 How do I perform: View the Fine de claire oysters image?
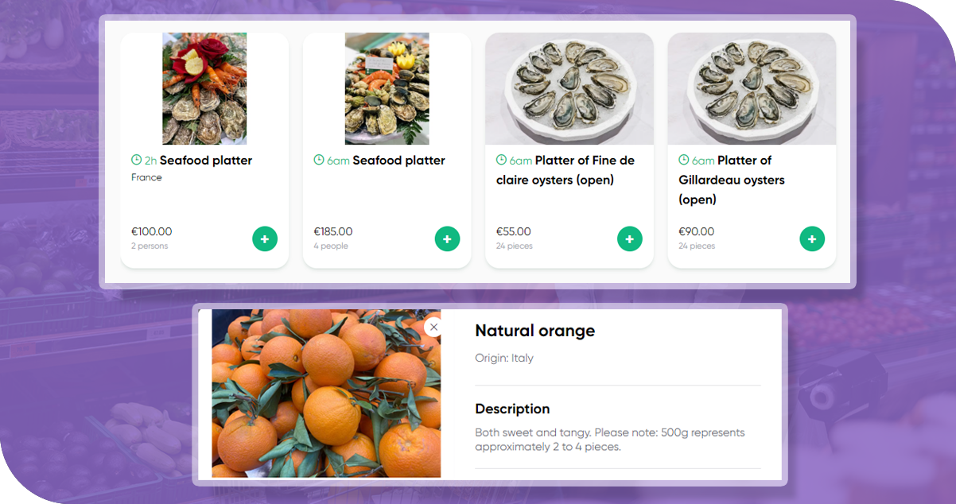569,88
